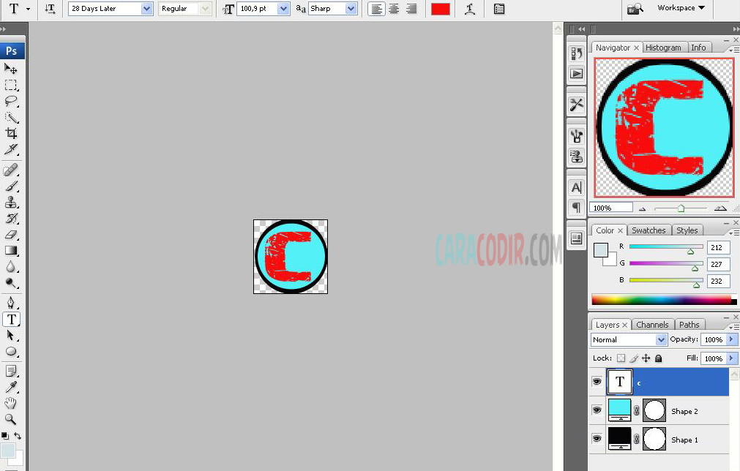
Task: Select the Eyedropper tool
Action: 10,387
